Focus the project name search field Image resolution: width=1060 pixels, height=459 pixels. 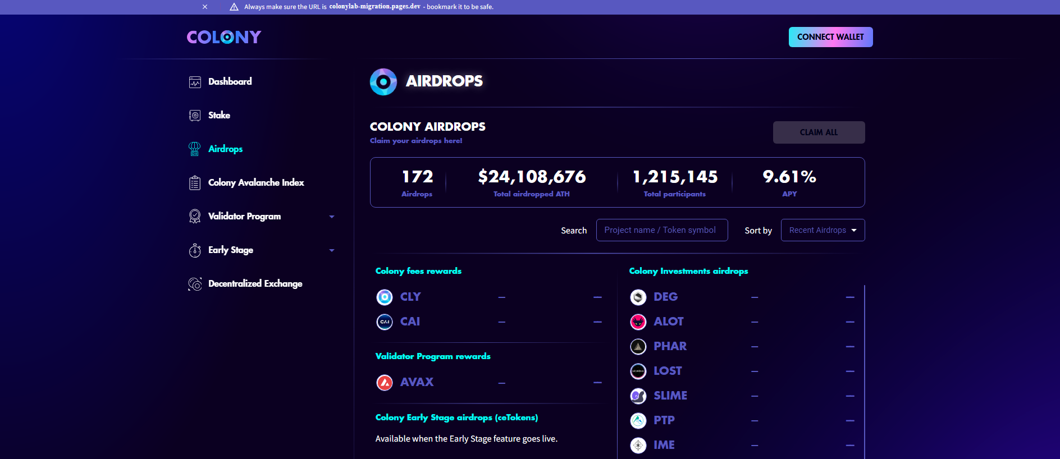click(662, 230)
